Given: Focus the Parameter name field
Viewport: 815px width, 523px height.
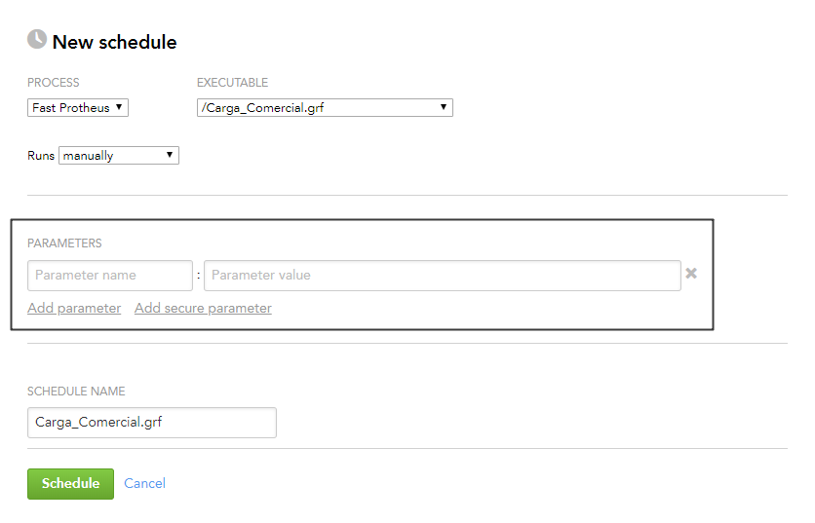Looking at the screenshot, I should 110,276.
